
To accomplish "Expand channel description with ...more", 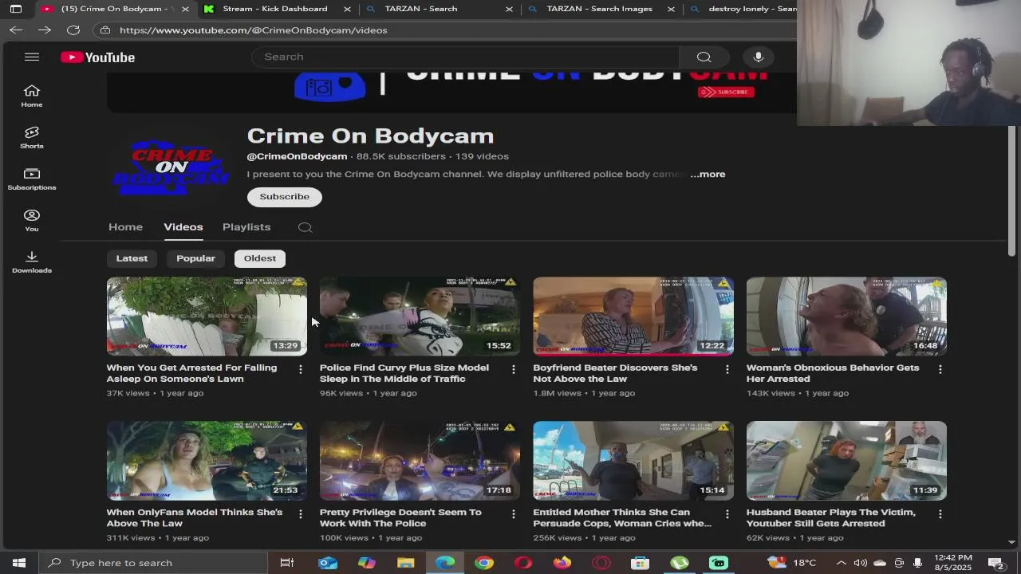I will [x=708, y=174].
